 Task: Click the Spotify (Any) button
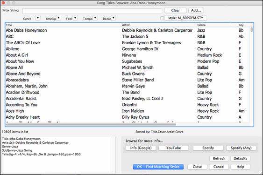click(241, 148)
